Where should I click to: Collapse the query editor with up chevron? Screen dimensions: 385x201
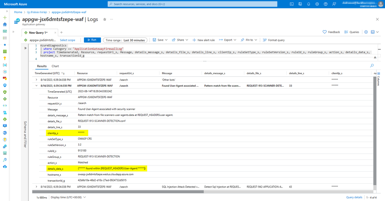click(x=375, y=58)
